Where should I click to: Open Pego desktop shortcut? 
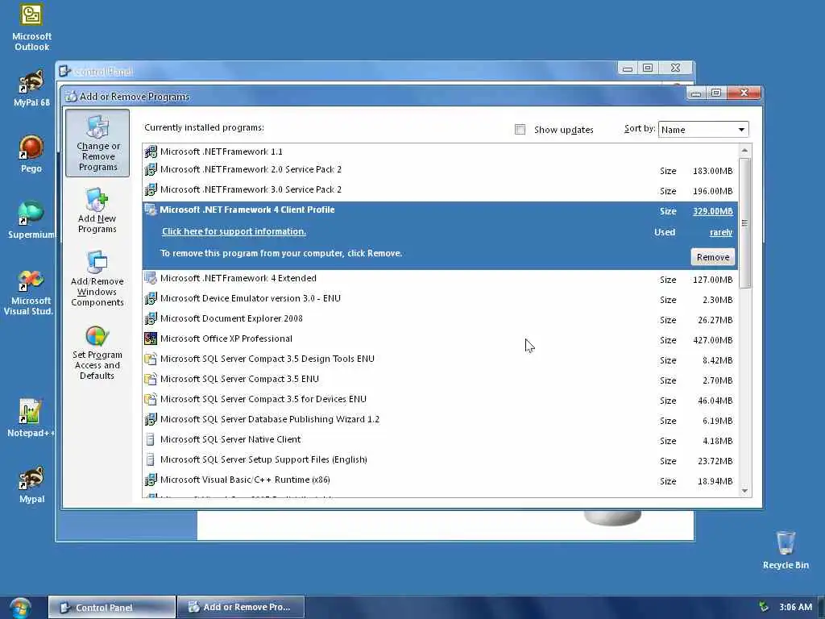pyautogui.click(x=31, y=154)
